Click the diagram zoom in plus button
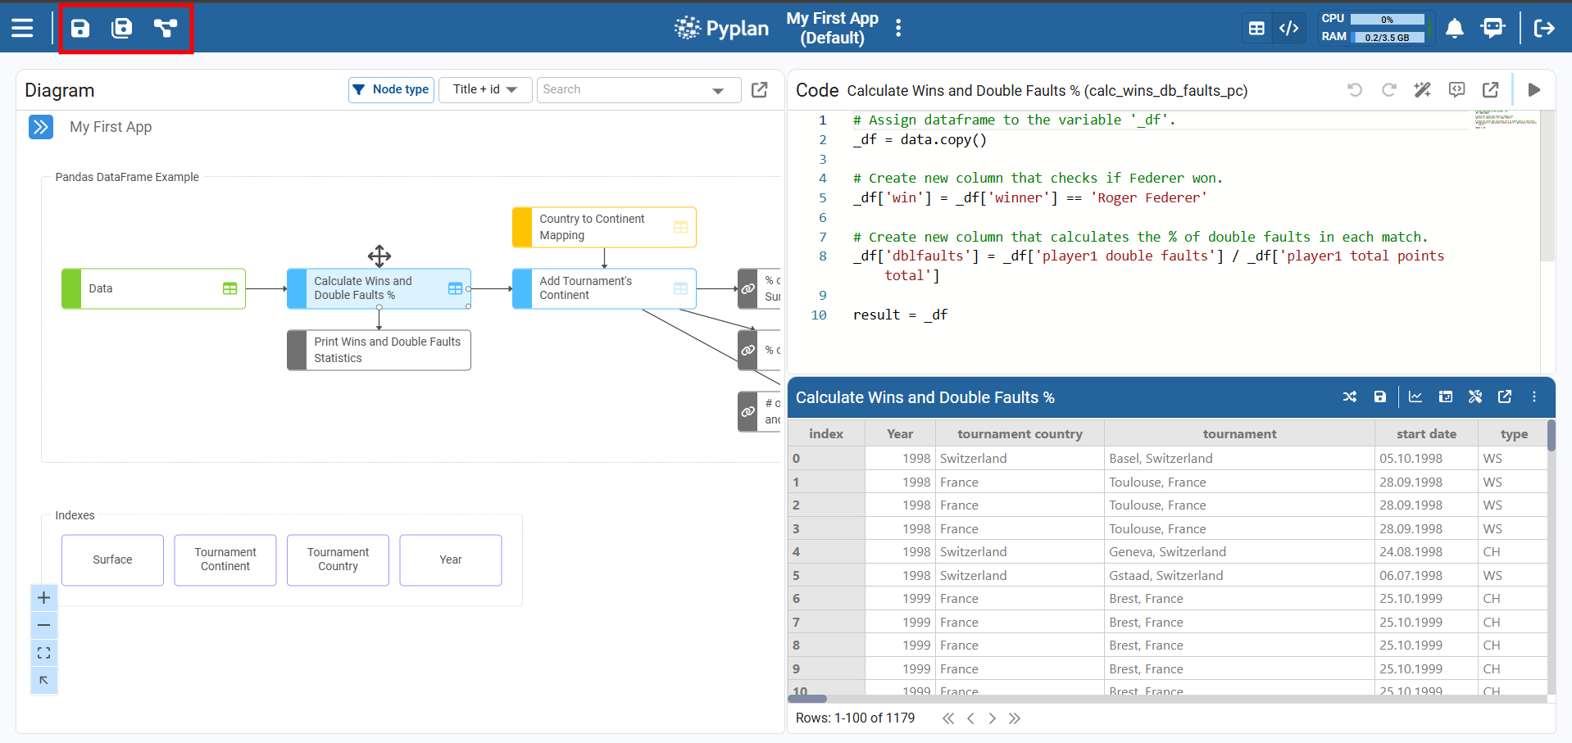 [44, 598]
